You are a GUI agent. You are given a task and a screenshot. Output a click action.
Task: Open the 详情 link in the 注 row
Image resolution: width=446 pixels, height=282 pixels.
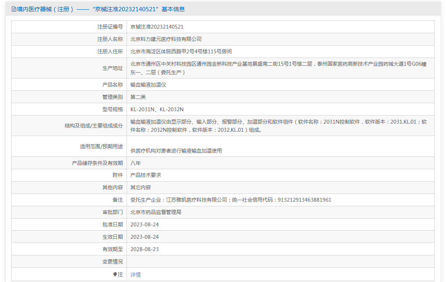(136, 275)
